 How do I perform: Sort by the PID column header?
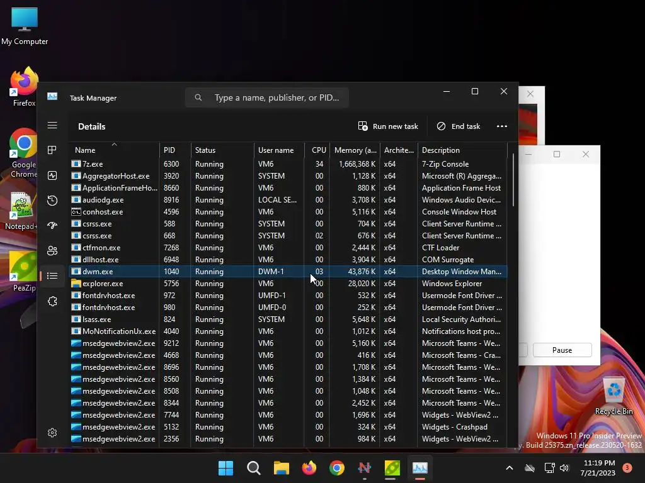175,150
